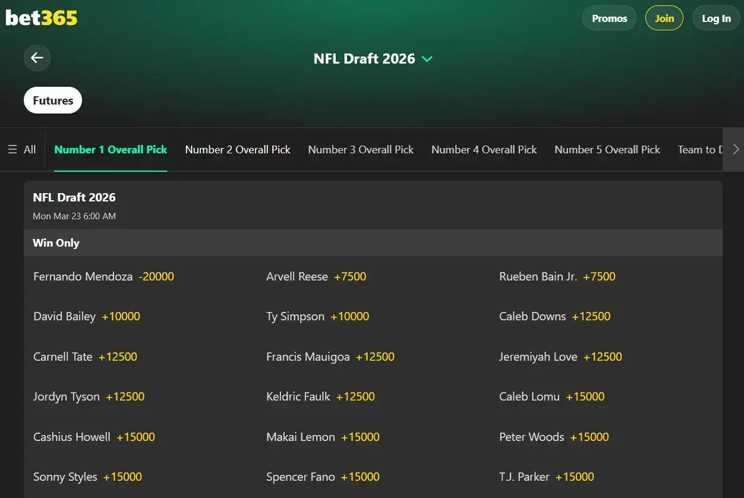Screen dimensions: 744x498
Task: Pick T.J. Parker at +15000
Action: point(547,477)
